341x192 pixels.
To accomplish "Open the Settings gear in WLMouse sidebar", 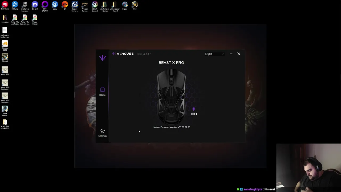I will [x=102, y=133].
